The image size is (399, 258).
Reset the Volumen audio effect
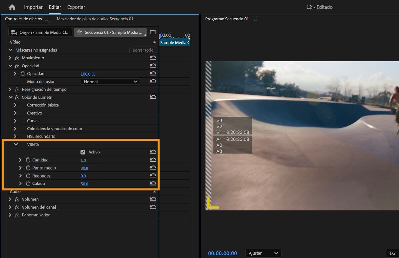click(x=153, y=199)
